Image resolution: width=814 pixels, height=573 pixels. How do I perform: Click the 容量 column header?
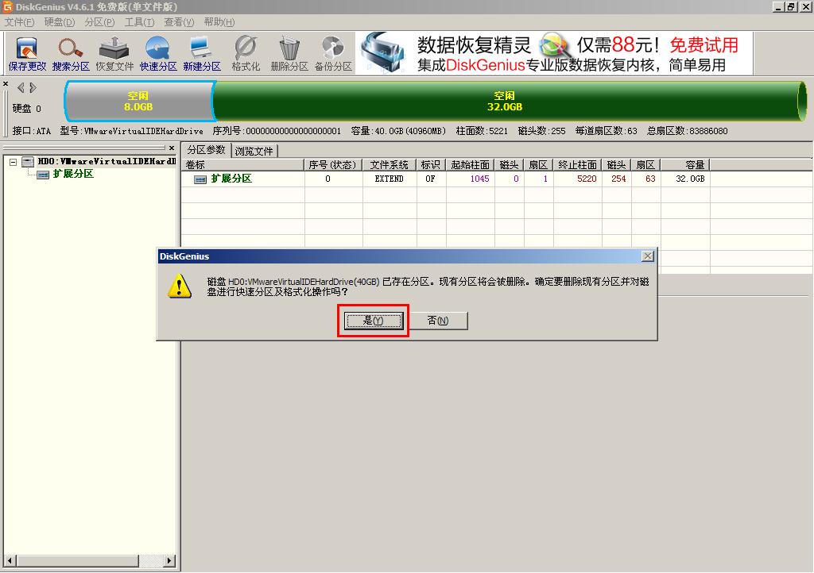click(685, 165)
